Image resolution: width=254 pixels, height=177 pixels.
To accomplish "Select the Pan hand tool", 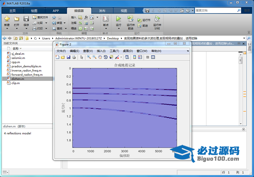I will tap(100, 57).
